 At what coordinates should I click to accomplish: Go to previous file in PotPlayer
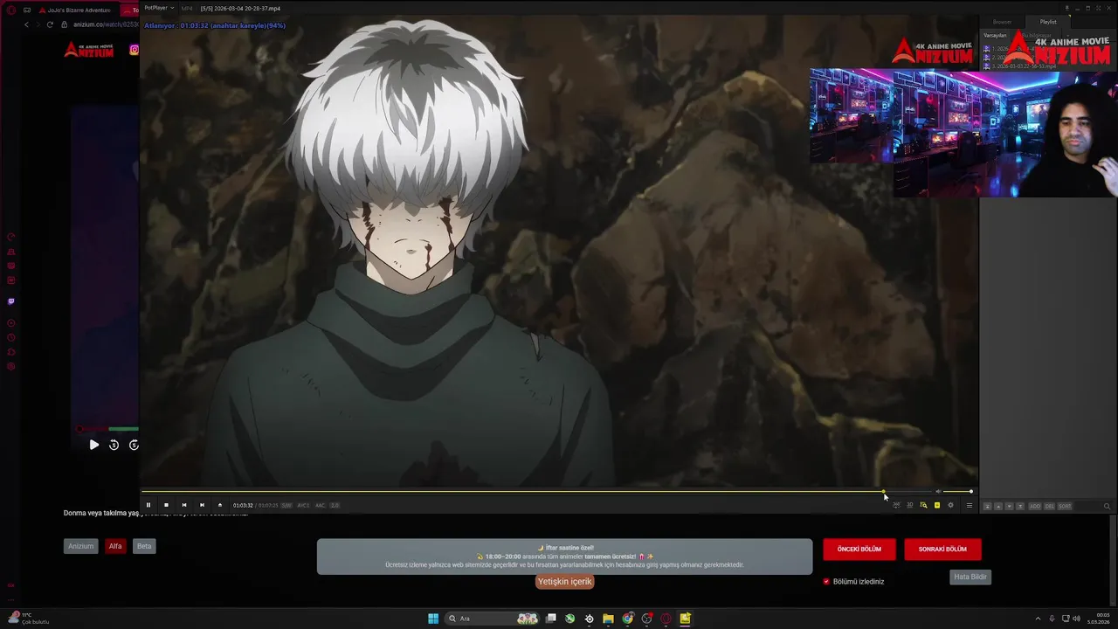coord(184,505)
